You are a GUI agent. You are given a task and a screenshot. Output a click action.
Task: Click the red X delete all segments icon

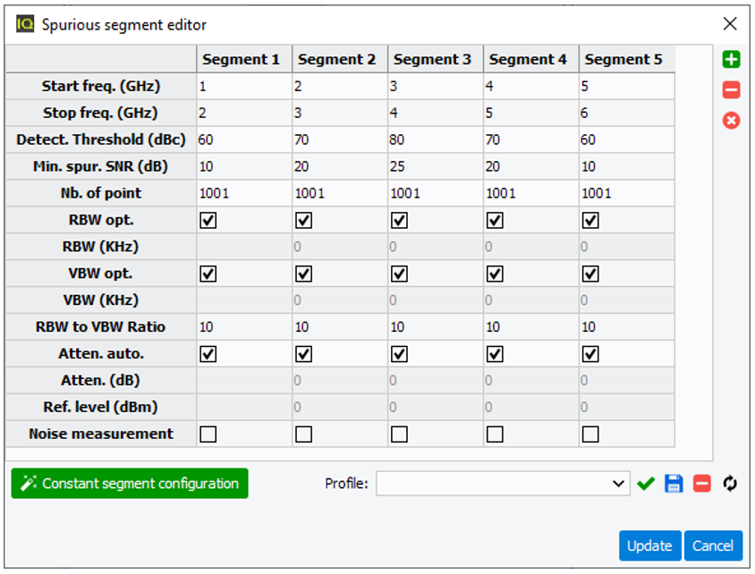click(x=731, y=121)
